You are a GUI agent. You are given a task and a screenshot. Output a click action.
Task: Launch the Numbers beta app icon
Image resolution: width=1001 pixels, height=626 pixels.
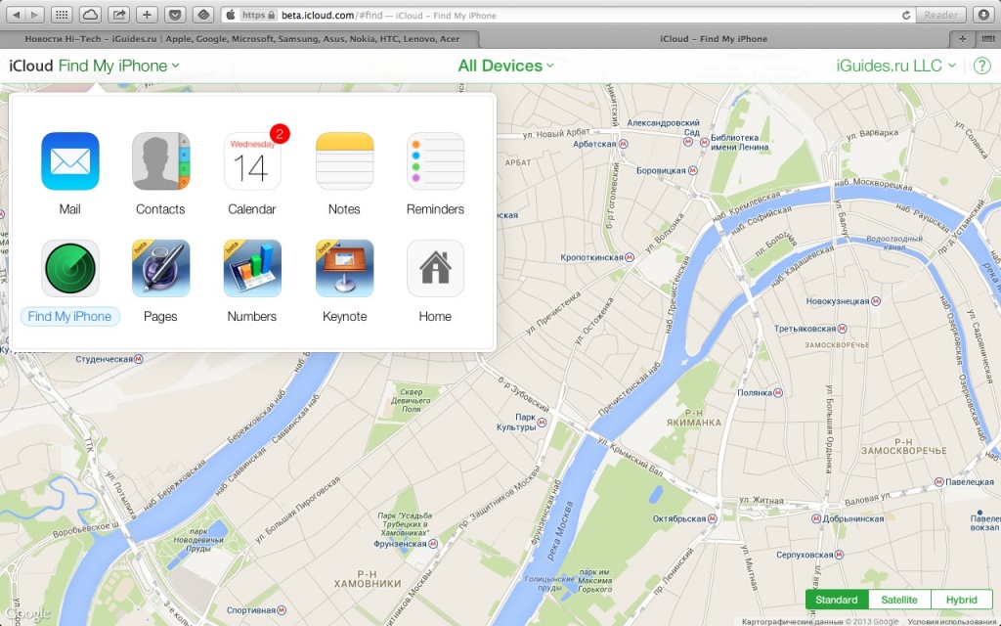(252, 269)
